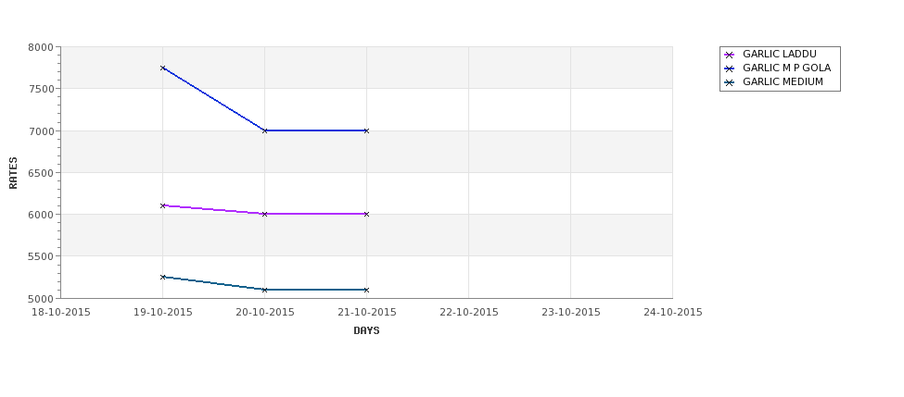Click the 24-10-2015 x-axis date label
904x397 pixels.
[673, 313]
